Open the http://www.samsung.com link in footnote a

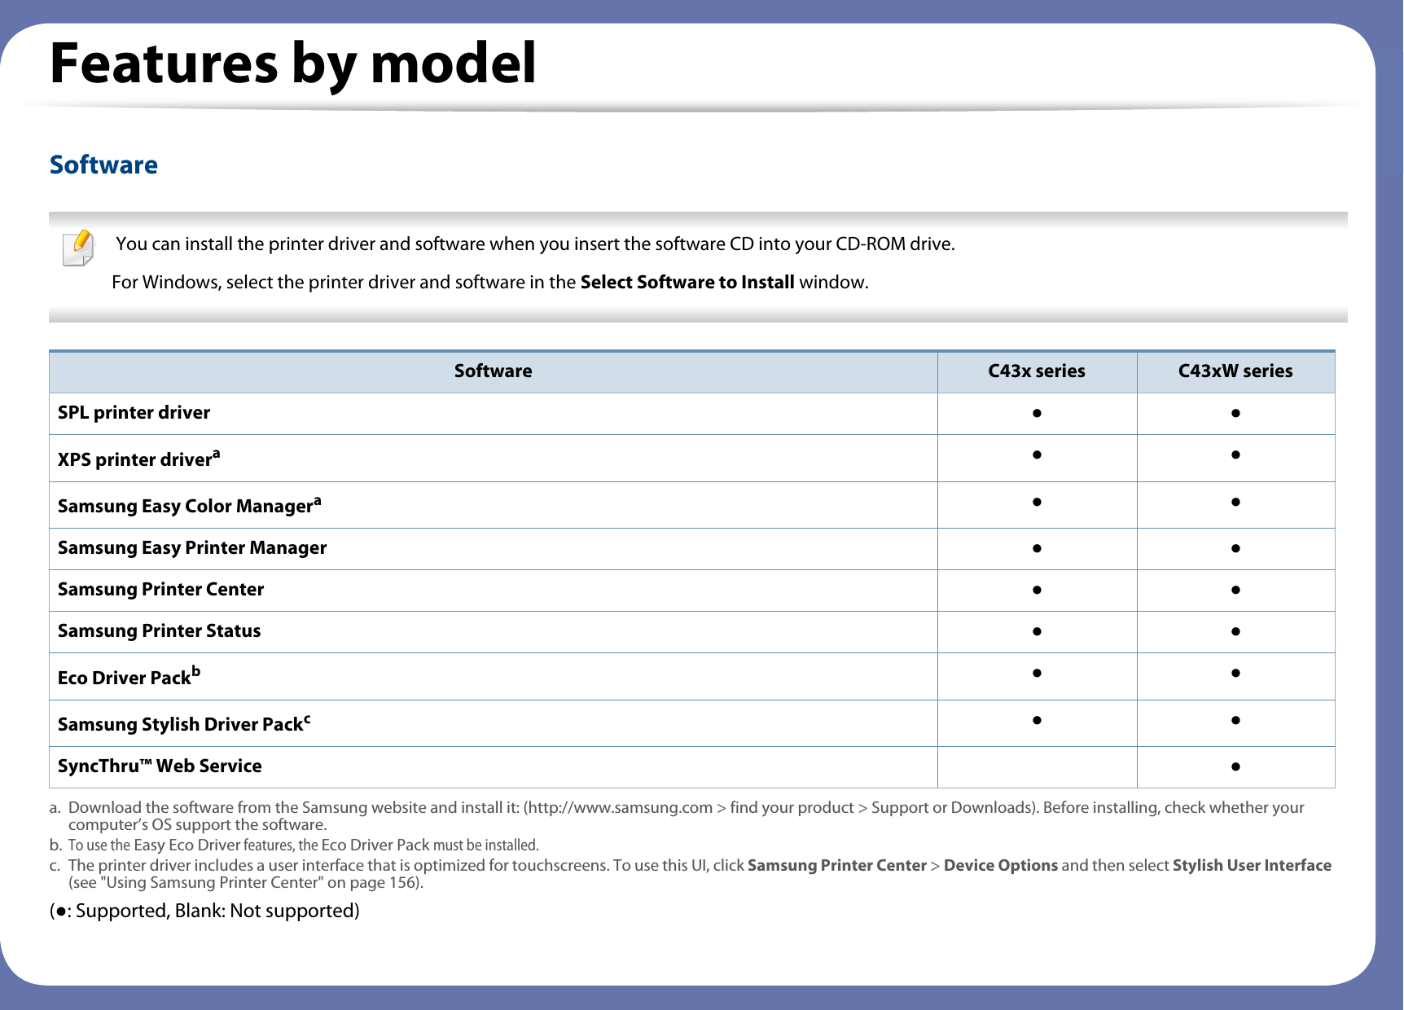pos(620,807)
